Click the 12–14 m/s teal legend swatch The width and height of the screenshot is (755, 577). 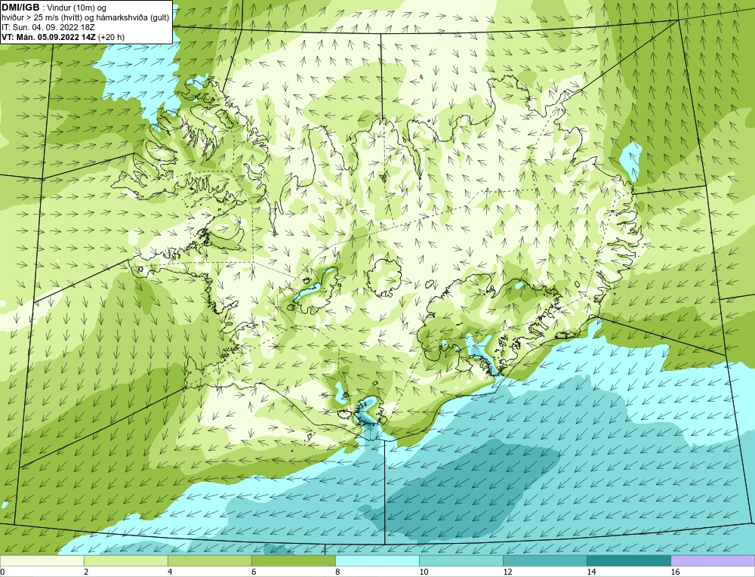click(544, 561)
